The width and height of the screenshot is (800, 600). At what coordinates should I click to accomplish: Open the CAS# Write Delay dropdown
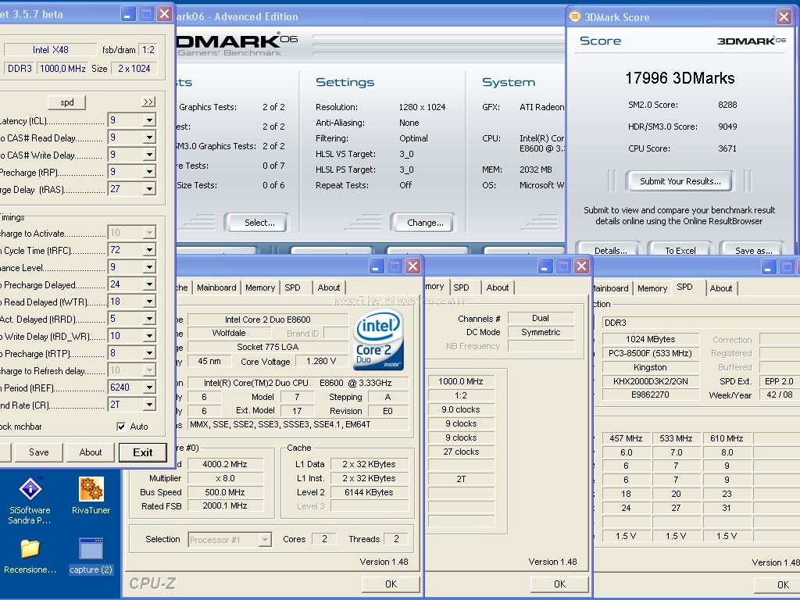click(x=149, y=155)
